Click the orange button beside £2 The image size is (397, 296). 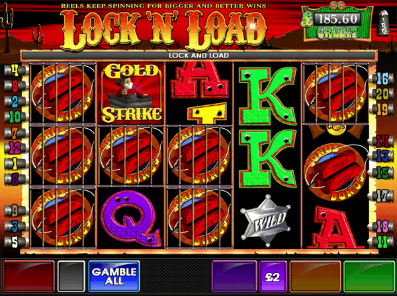pos(315,277)
